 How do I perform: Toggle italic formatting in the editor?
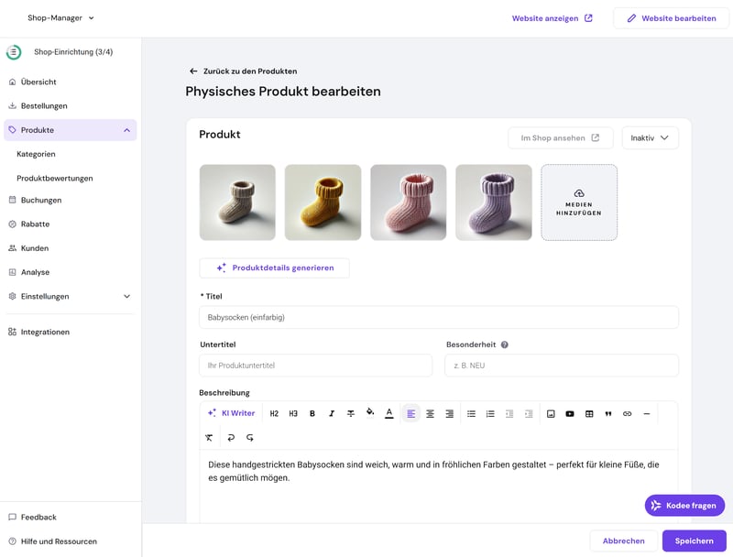pyautogui.click(x=332, y=414)
